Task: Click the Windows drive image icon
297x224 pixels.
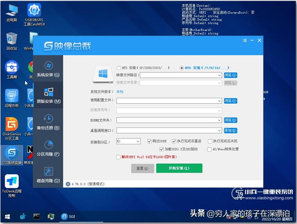Action: coord(103,74)
